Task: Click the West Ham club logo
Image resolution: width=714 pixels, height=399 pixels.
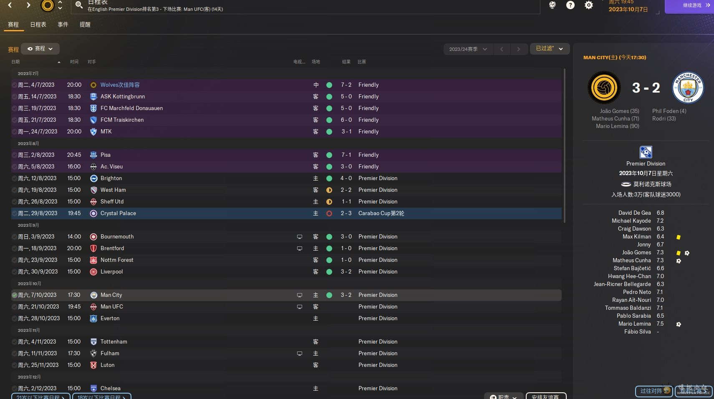Action: pyautogui.click(x=93, y=190)
